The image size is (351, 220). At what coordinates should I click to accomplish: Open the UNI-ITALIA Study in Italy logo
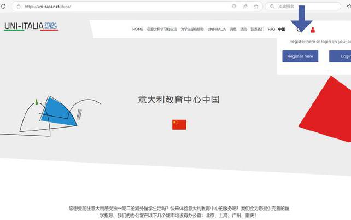coord(31,26)
